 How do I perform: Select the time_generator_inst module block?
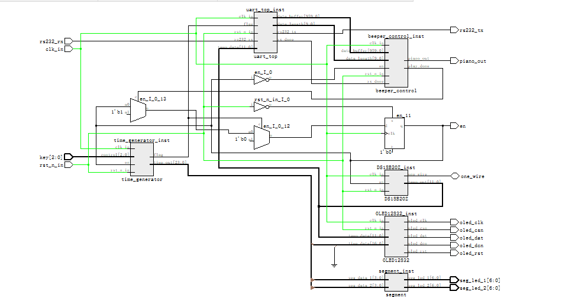pos(142,160)
